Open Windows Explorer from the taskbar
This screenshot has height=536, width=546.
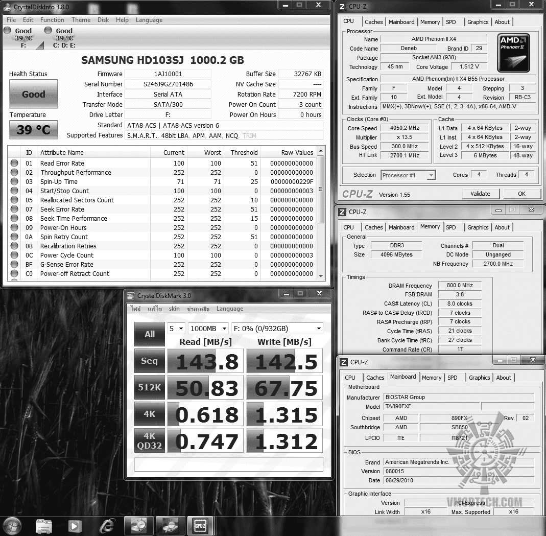44,526
